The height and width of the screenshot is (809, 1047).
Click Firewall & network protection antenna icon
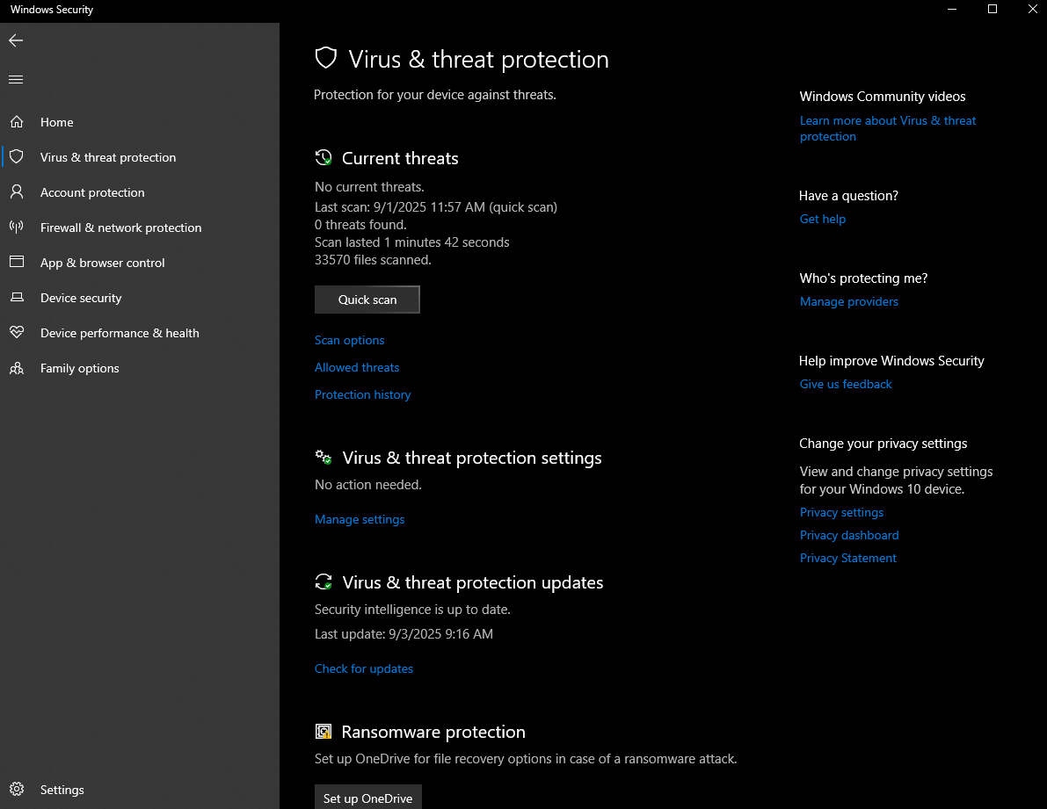pyautogui.click(x=17, y=228)
